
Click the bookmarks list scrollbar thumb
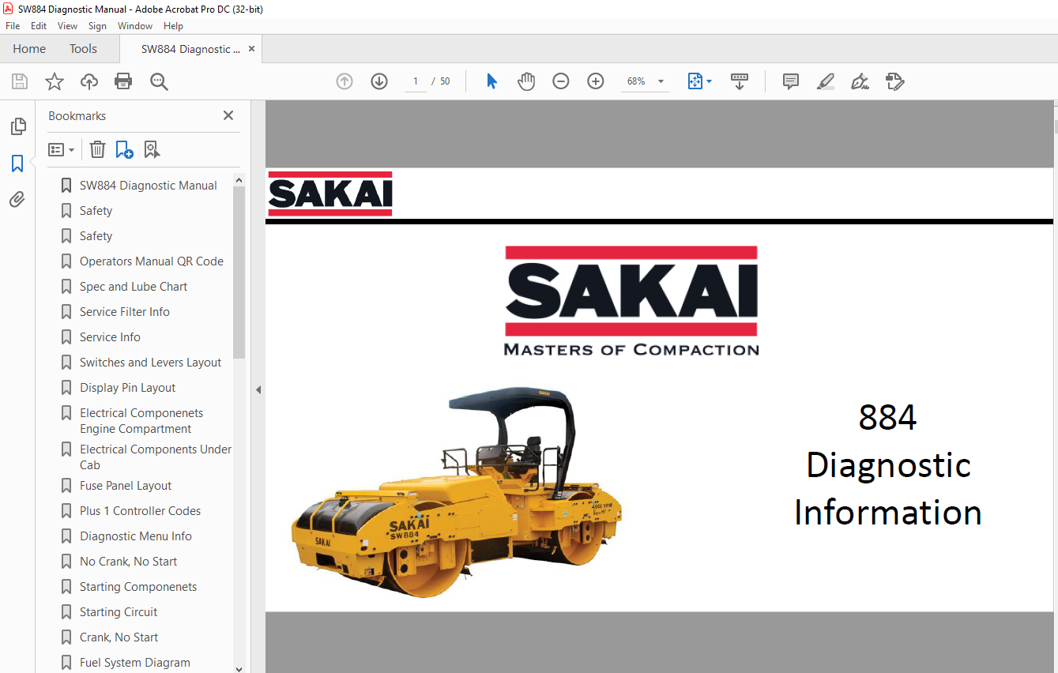pyautogui.click(x=239, y=273)
